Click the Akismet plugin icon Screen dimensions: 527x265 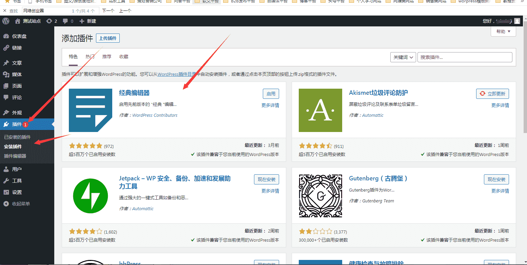coord(320,110)
